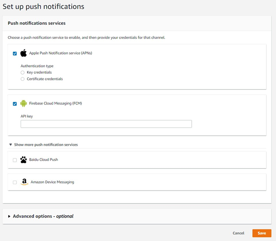Click Cancel to discard changes
The image size is (276, 241).
(x=238, y=233)
